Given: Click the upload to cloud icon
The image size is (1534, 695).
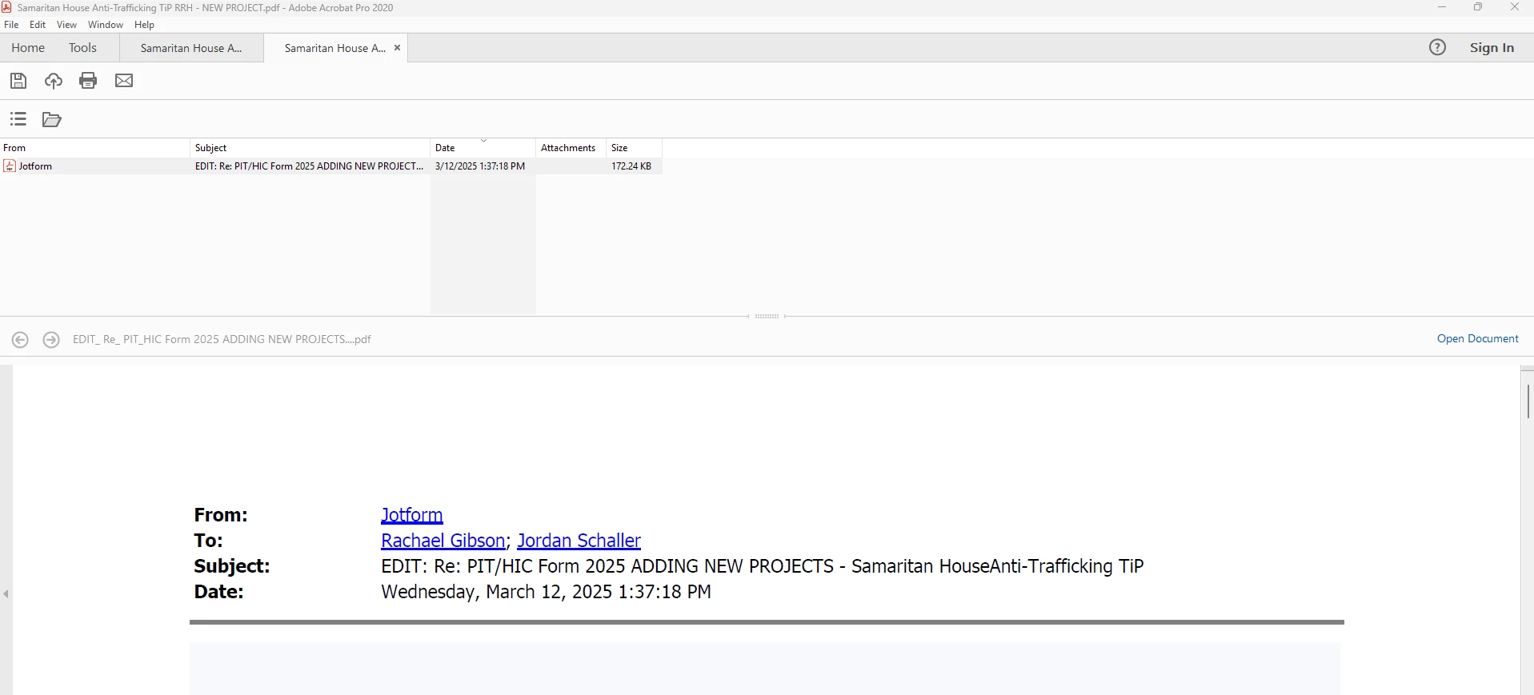Looking at the screenshot, I should (54, 81).
